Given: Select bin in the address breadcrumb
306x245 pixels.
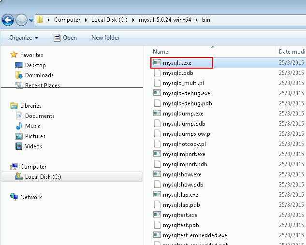Looking at the screenshot, I should pyautogui.click(x=206, y=20).
